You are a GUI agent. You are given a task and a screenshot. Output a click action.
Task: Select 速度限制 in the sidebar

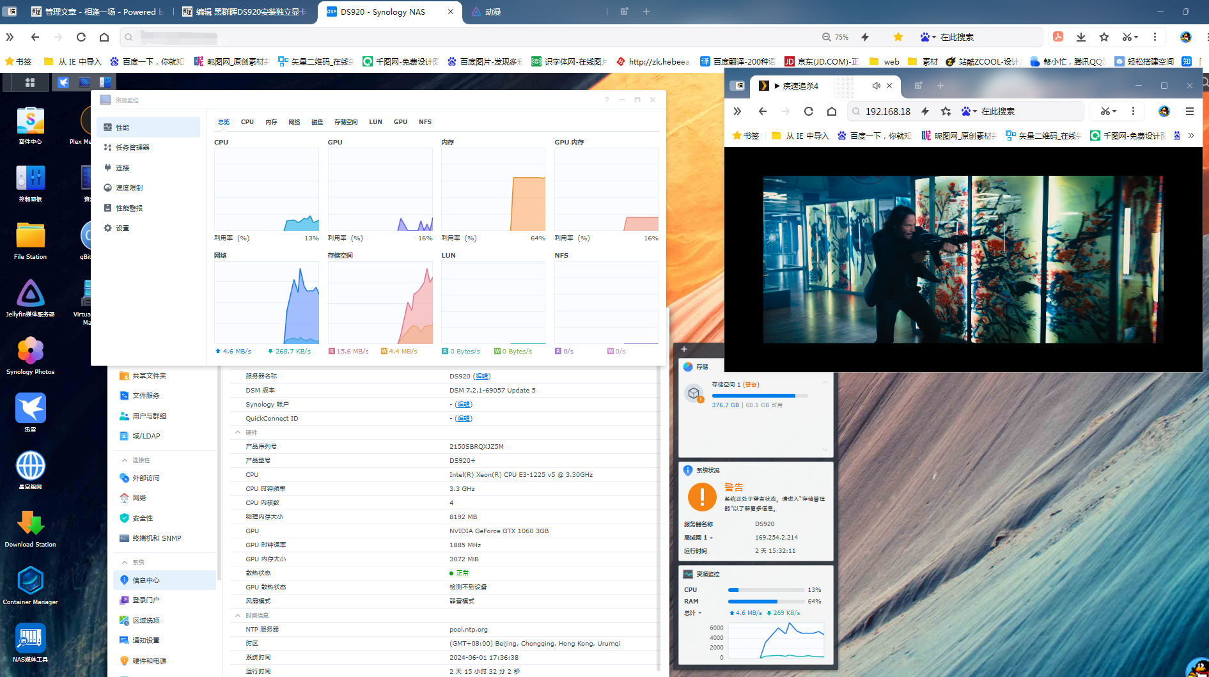coord(148,188)
